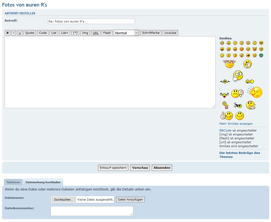Screen dimensions: 271x222
Task: Insert the exclamation mark smiley
Action: [228, 55]
